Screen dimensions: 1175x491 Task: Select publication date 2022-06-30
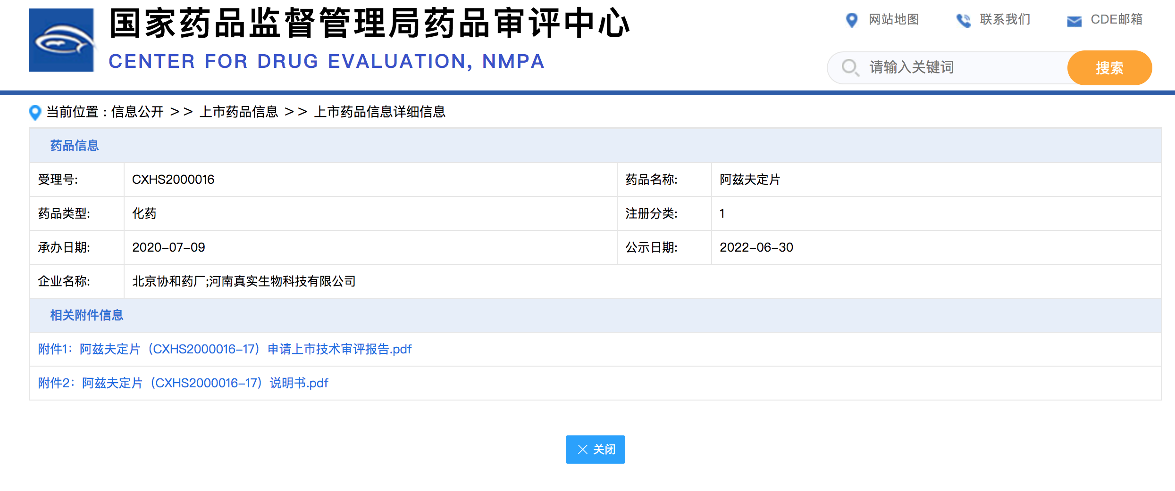coord(756,247)
